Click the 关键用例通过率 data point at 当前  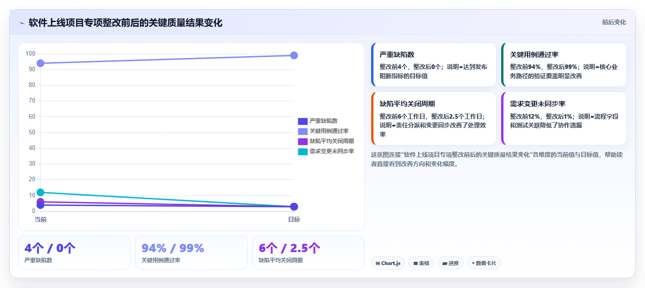coord(41,63)
